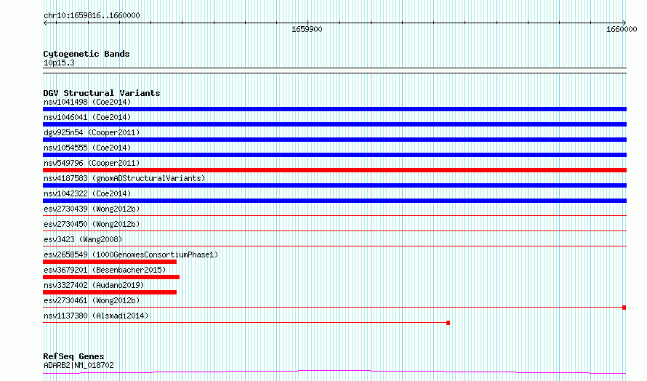Click the blue bar under dgv925n54
This screenshot has width=647, height=381.
point(334,140)
